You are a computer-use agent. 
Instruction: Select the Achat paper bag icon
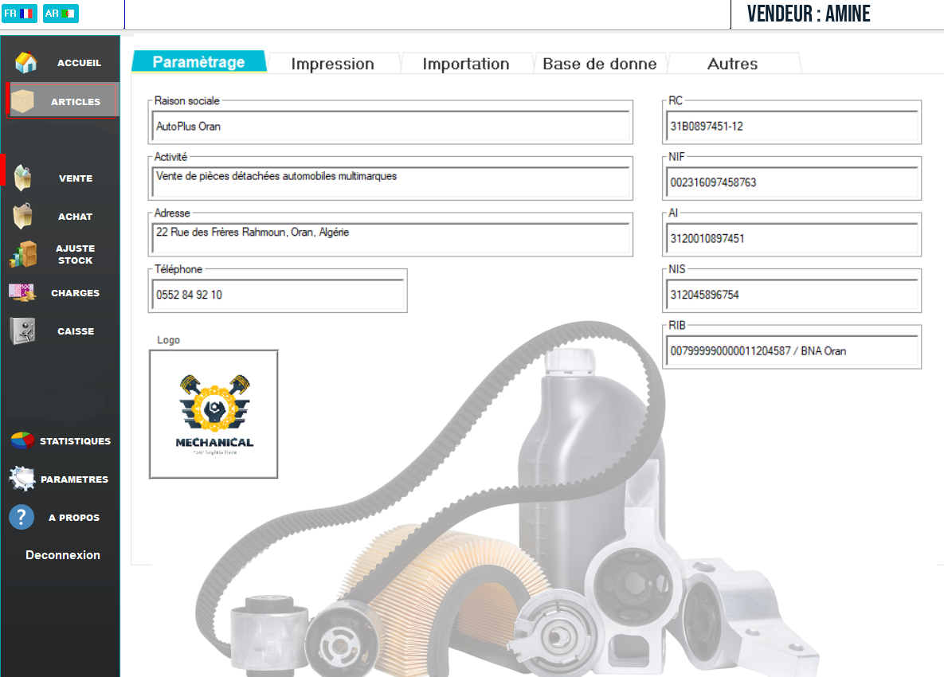pyautogui.click(x=23, y=216)
